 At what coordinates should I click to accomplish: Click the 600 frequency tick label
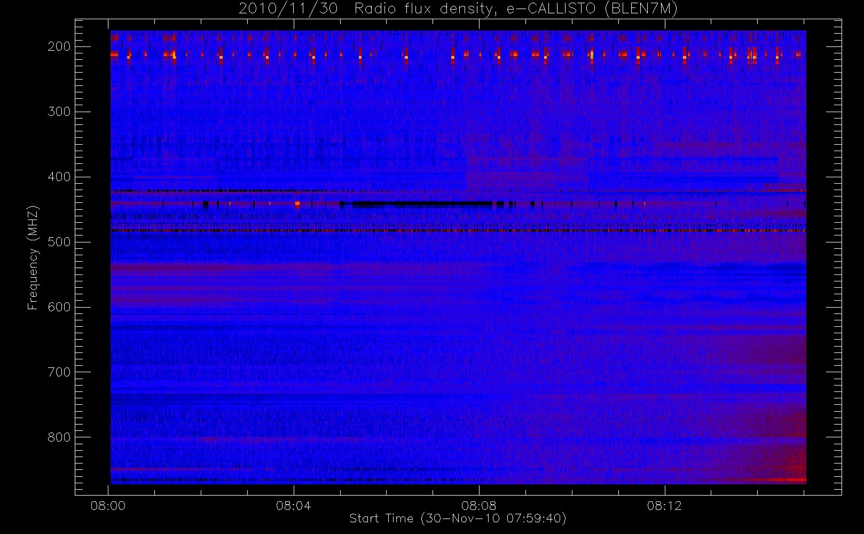click(x=59, y=307)
